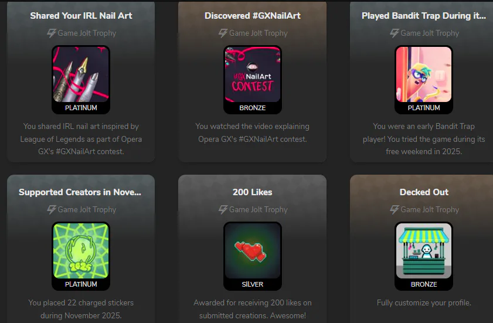Image resolution: width=493 pixels, height=323 pixels.
Task: Click the BRONZE label under Decked Out image
Action: [424, 284]
